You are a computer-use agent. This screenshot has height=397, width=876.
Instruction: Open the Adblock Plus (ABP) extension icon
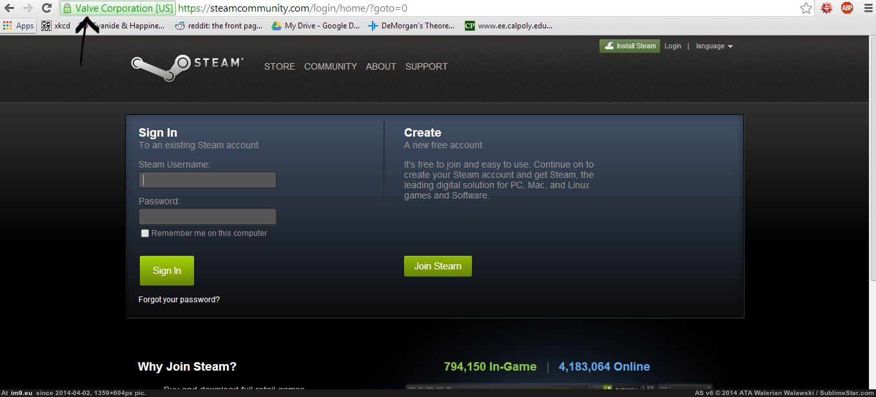(847, 8)
